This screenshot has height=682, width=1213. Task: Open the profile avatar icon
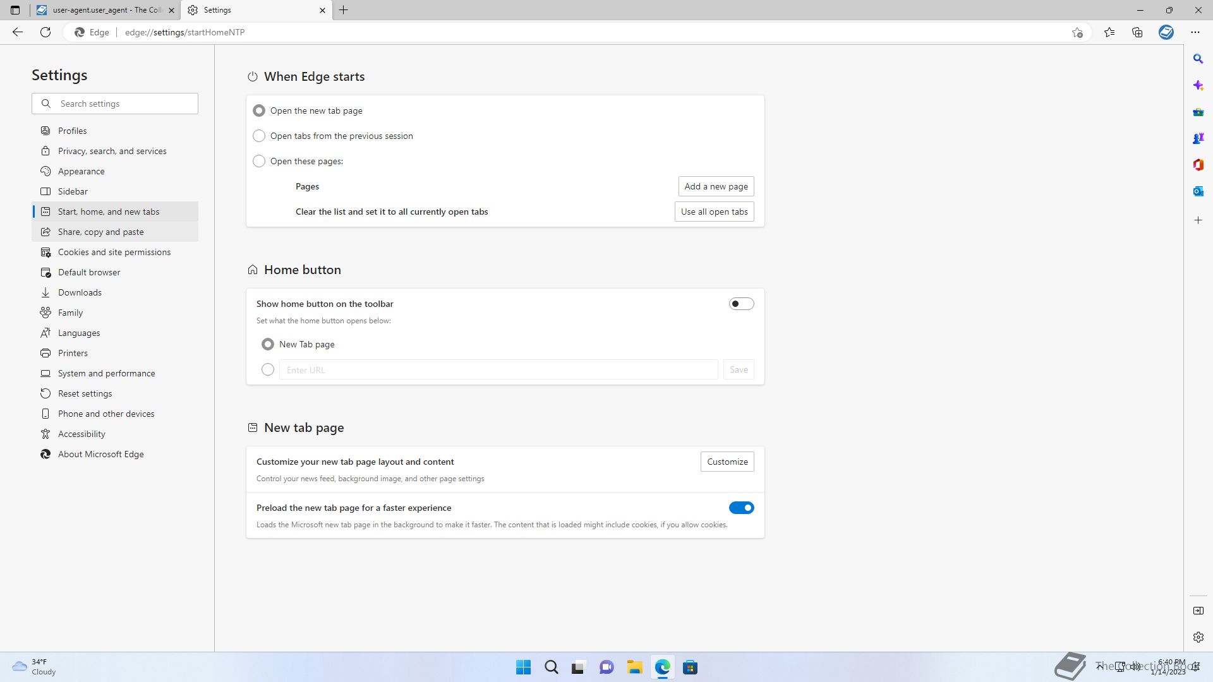1166,32
